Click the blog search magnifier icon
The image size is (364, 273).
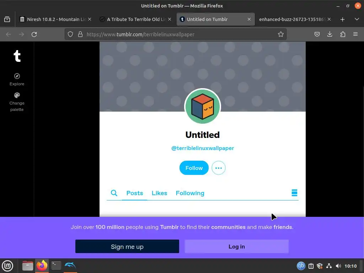(x=114, y=193)
